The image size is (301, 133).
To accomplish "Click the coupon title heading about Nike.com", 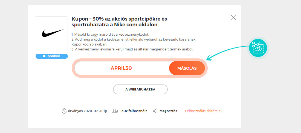I will click(119, 22).
